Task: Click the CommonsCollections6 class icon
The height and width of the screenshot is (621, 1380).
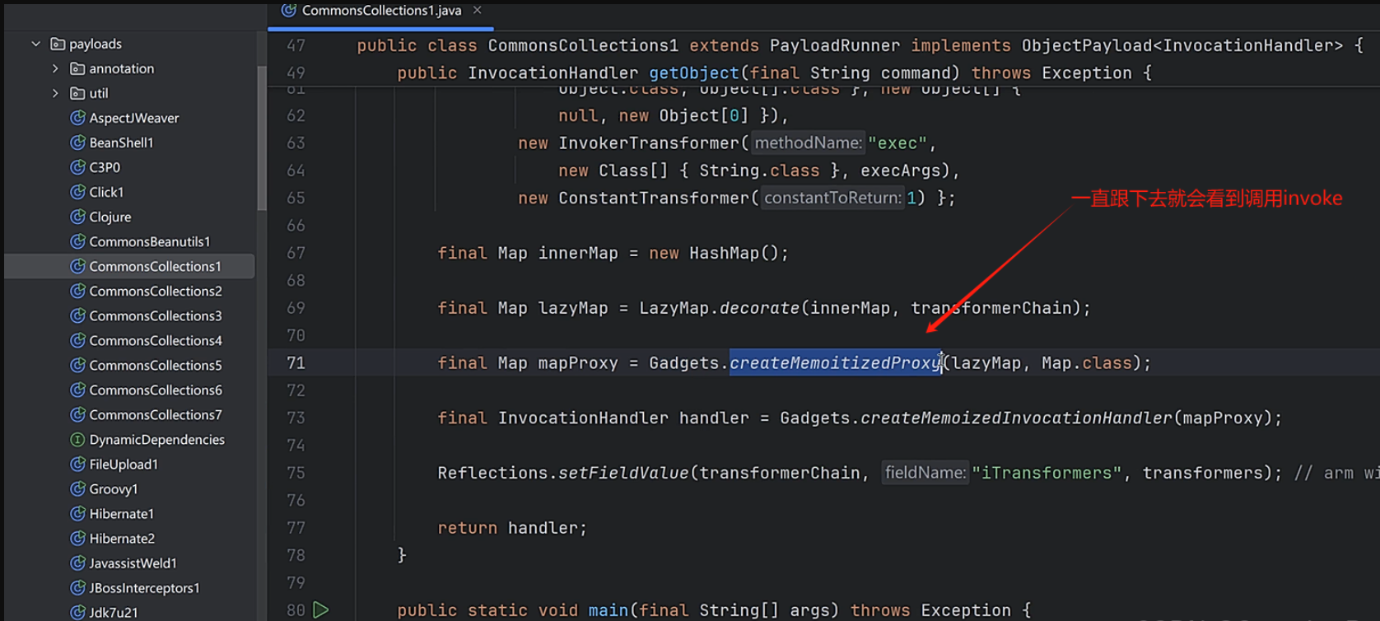Action: tap(77, 390)
